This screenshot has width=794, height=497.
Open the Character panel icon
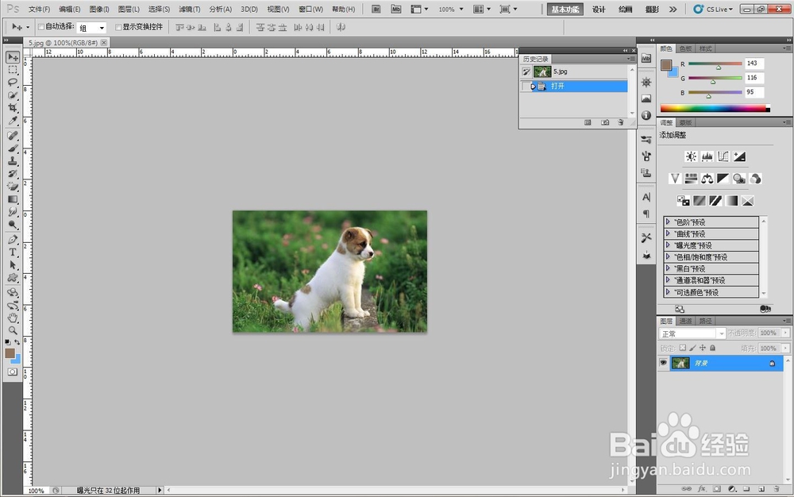tap(646, 197)
